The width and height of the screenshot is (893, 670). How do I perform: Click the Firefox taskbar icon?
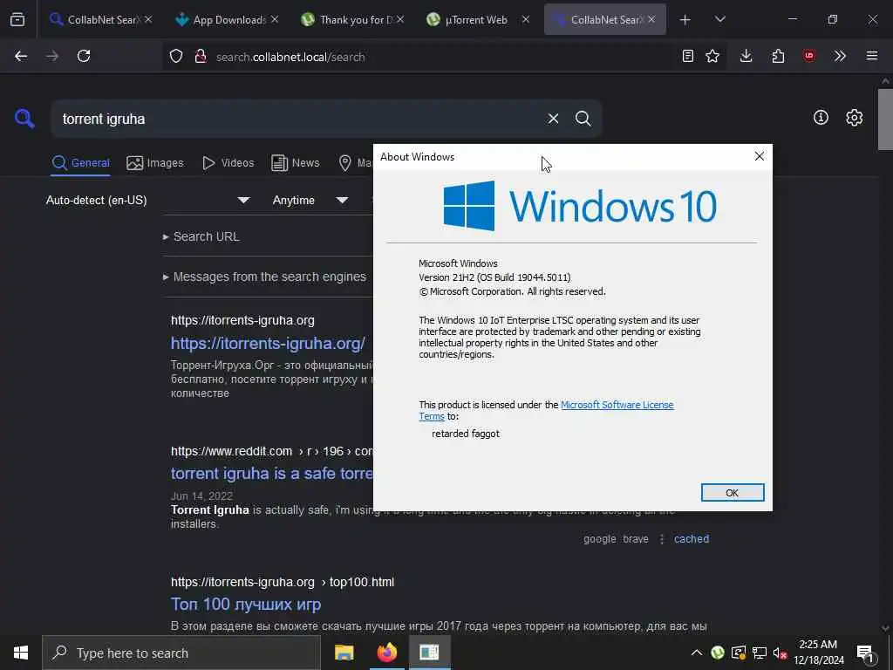tap(386, 653)
